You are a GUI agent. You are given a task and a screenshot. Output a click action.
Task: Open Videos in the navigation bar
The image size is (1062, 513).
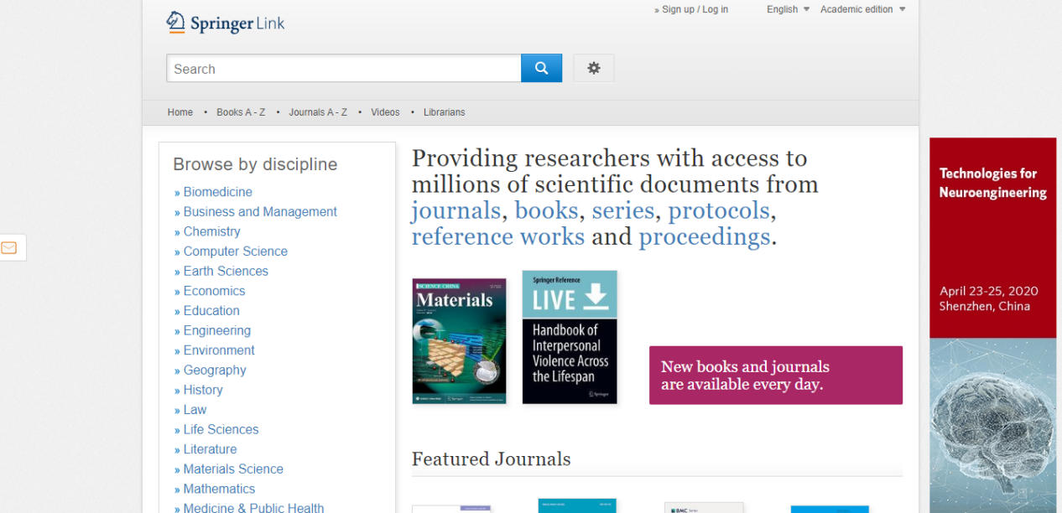385,112
